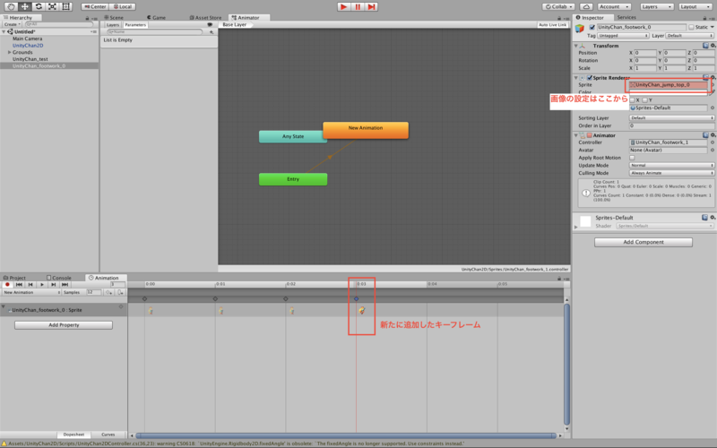This screenshot has height=448, width=717.
Task: Go to first keyframe in Animation
Action: click(19, 284)
